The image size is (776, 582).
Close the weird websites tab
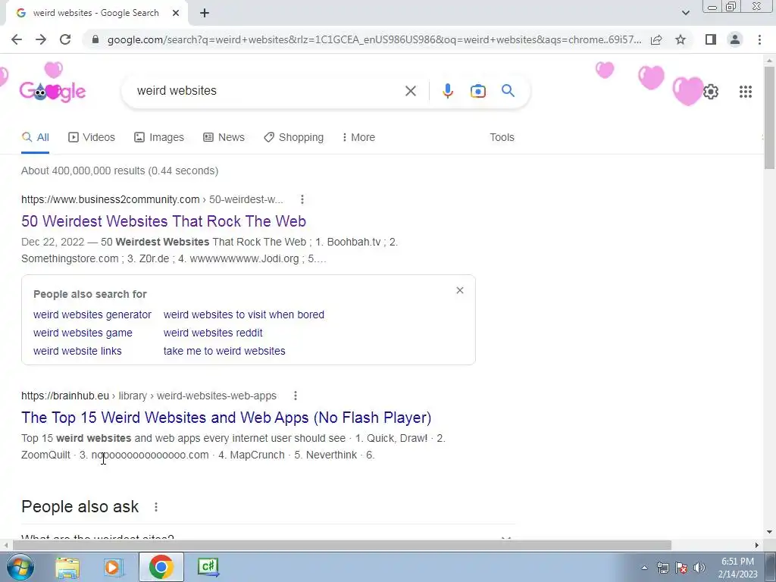point(176,14)
